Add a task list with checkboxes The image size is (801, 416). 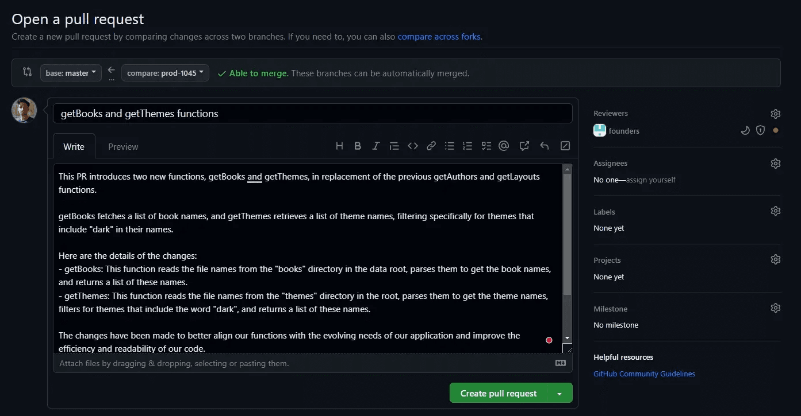coord(486,146)
